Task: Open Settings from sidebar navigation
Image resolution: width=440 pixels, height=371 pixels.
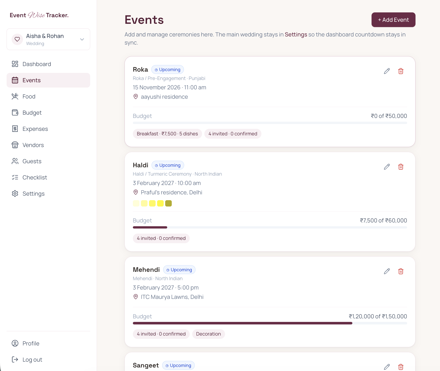Action: pos(48,194)
